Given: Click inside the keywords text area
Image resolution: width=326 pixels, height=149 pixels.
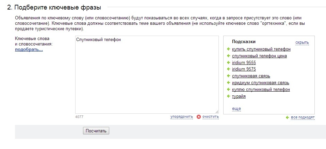Looking at the screenshot, I should coord(147,75).
